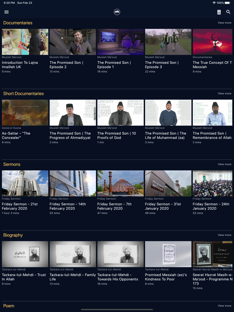The image size is (234, 312).
Task: Open Seerat Hazrat Masih-e-Ma'ood Programme thumbnail
Action: tap(213, 254)
